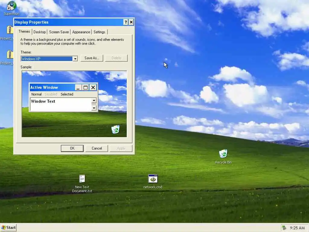Confirm with the OK button
The height and width of the screenshot is (232, 309).
[x=72, y=148]
